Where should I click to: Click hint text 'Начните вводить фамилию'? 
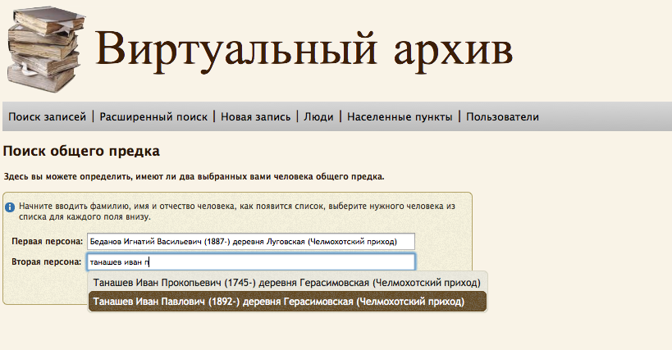coord(237,211)
